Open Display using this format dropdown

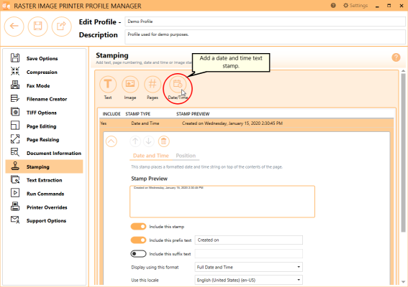(x=248, y=267)
